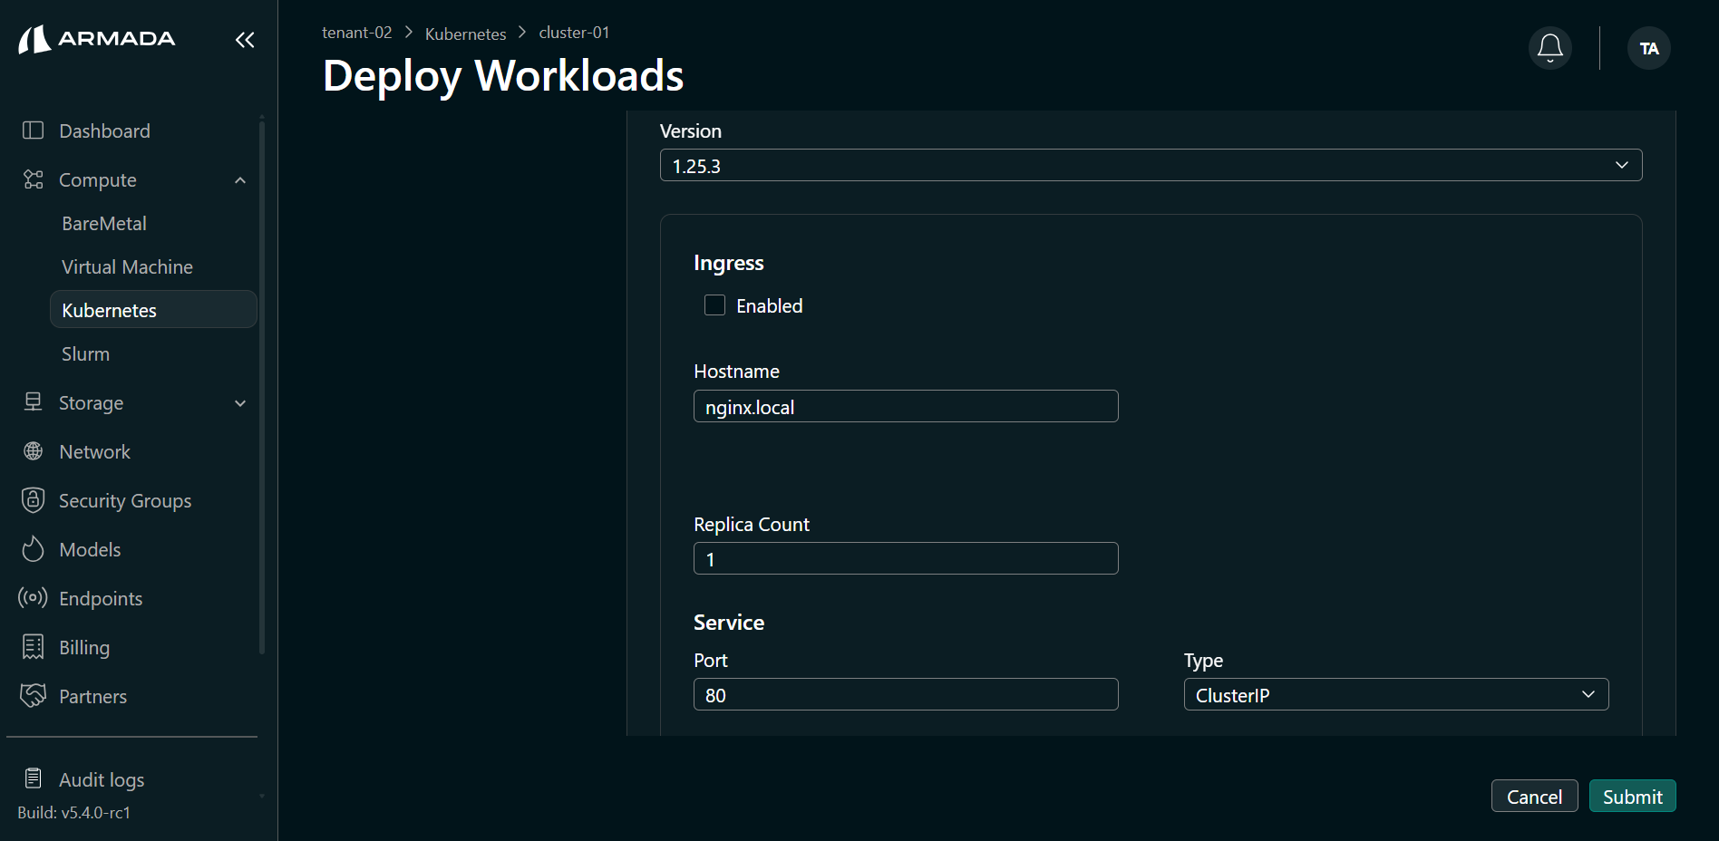Collapse the sidebar with double chevron
Screen dimensions: 1719x841
click(x=245, y=40)
